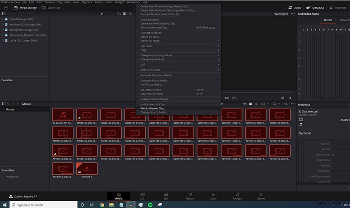Click the fast forward viewer control
This screenshot has width=350, height=208.
click(x=227, y=98)
